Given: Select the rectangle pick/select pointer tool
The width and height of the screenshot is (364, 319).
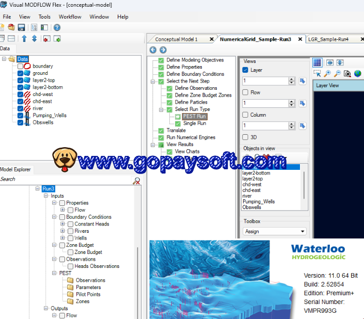Looking at the screenshot, I should click(317, 73).
